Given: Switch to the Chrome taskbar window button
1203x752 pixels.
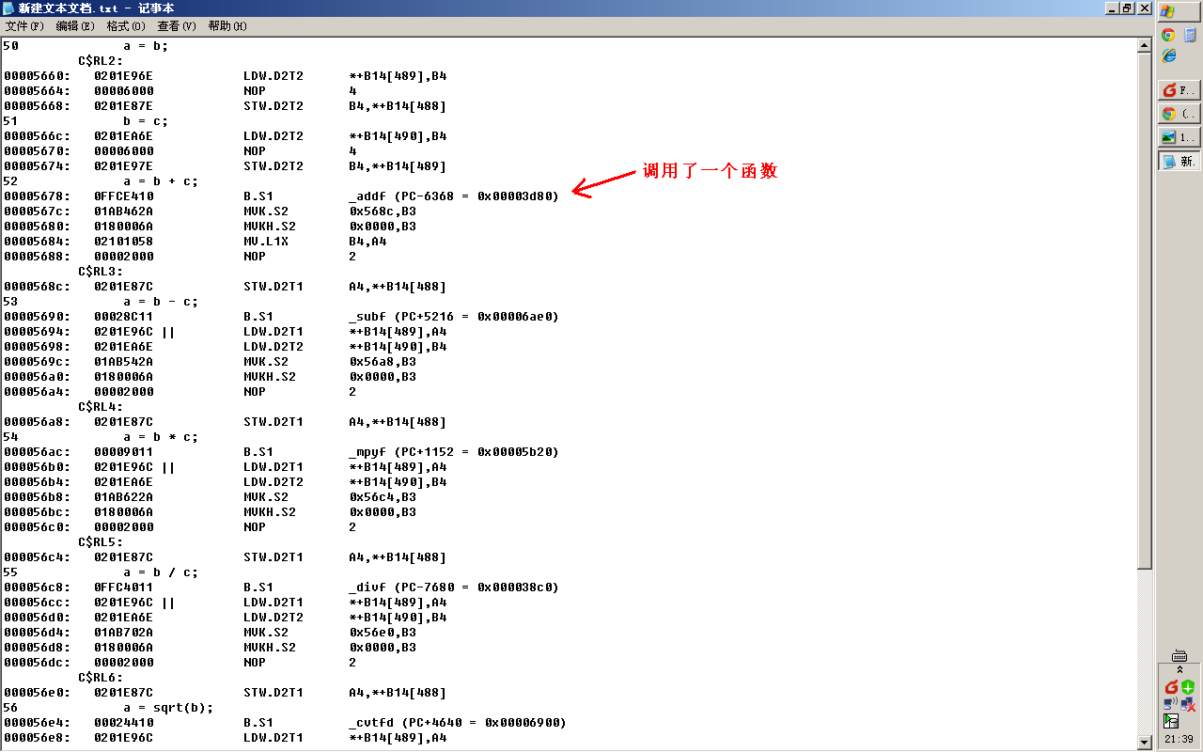Looking at the screenshot, I should (x=1179, y=114).
